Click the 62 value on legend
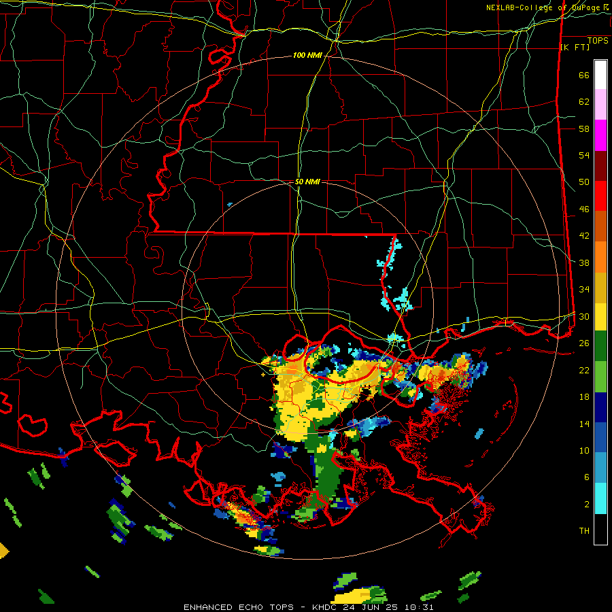This screenshot has height=612, width=612. tap(584, 102)
